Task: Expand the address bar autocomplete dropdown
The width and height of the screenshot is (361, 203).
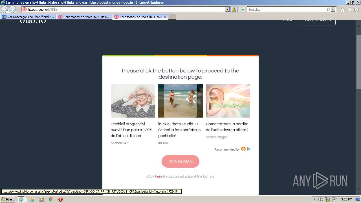Action: click(228, 10)
